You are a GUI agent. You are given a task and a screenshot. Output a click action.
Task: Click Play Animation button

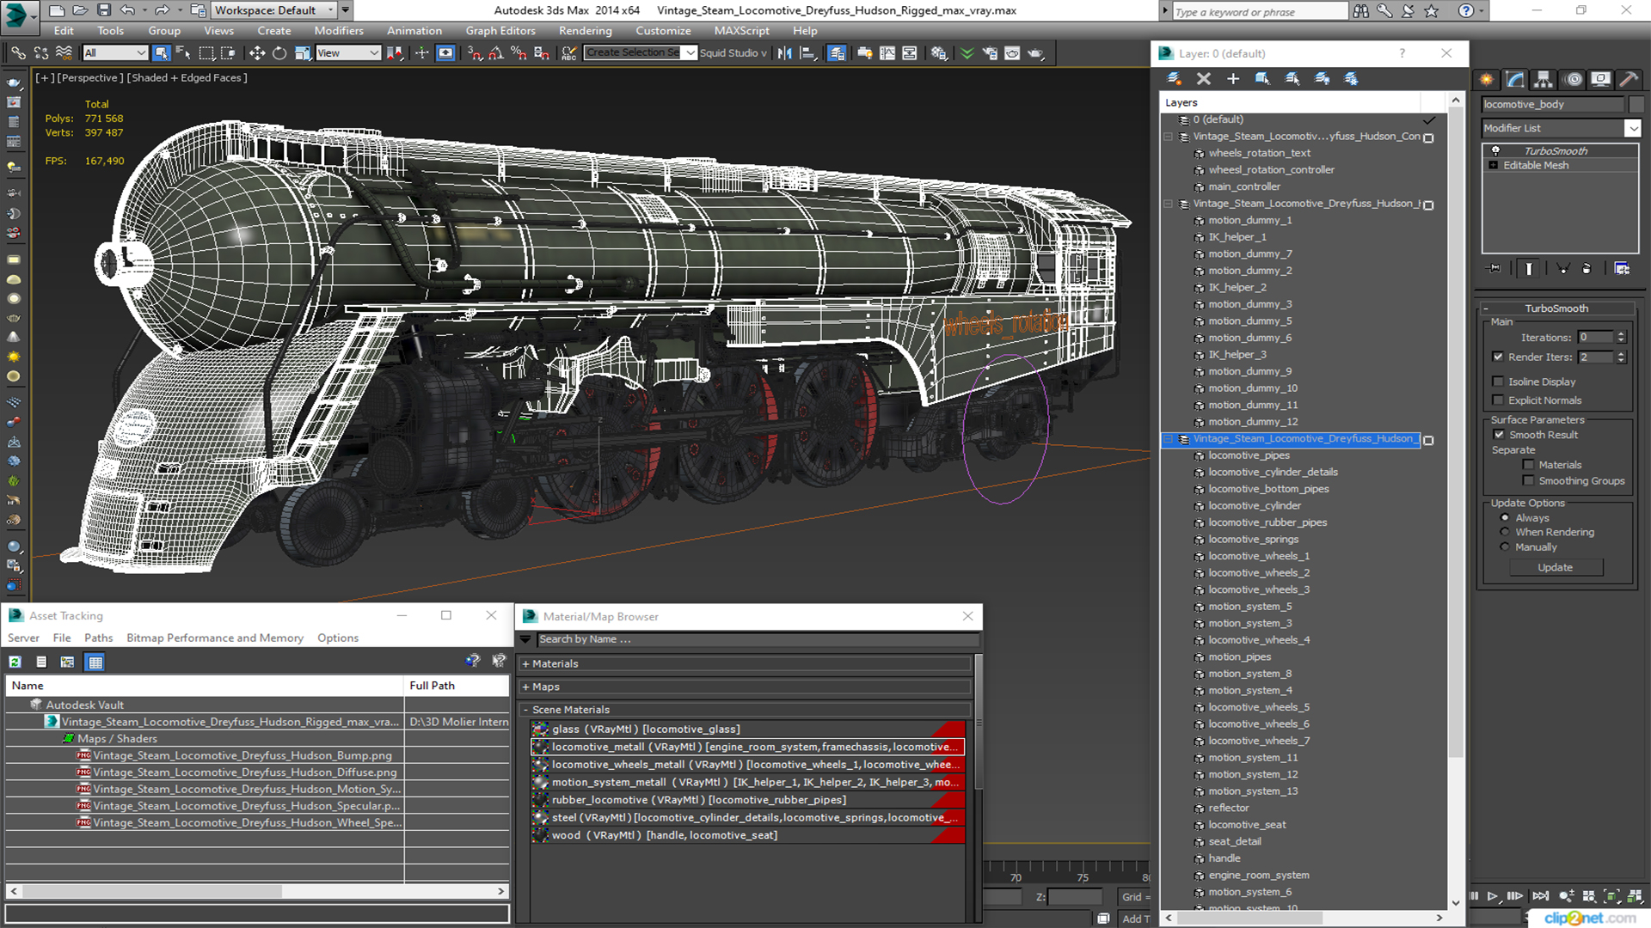point(1493,896)
